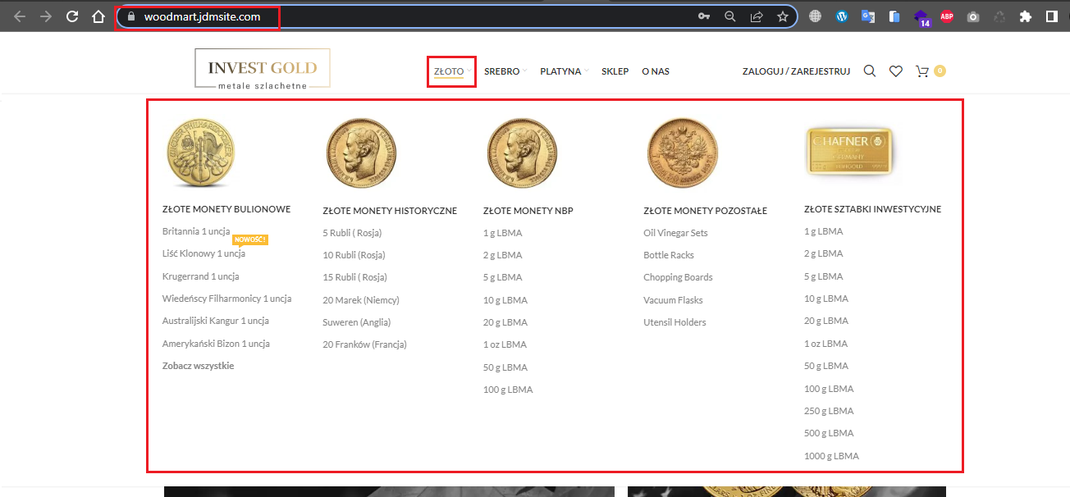The image size is (1070, 497).
Task: Click the zoom magnifier in address bar
Action: tap(730, 16)
